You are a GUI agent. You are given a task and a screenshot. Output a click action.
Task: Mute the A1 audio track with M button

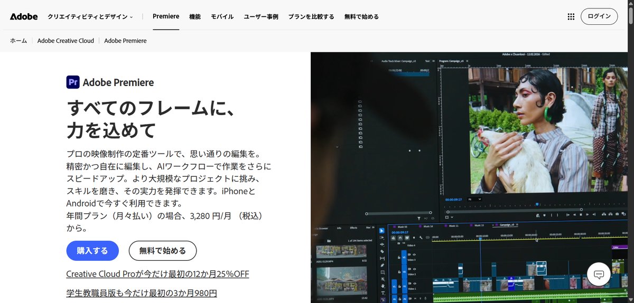(x=415, y=298)
